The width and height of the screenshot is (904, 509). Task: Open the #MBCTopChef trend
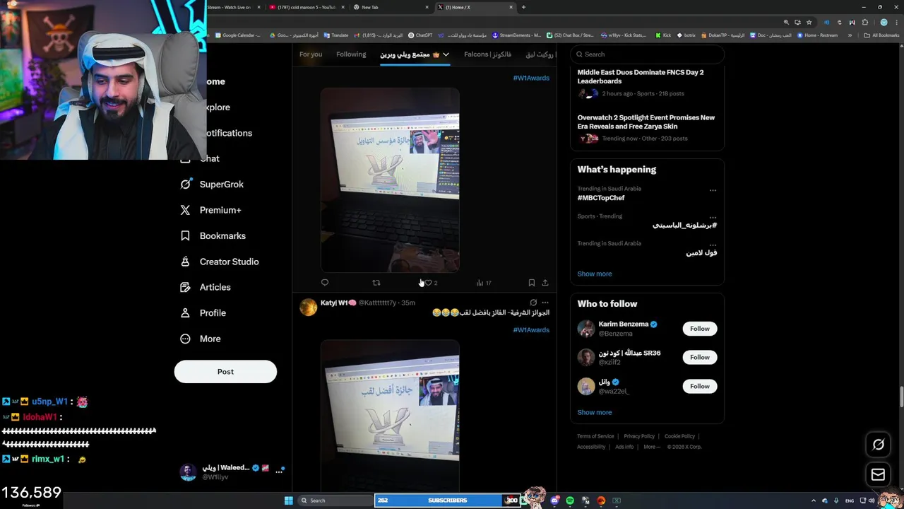coord(601,198)
